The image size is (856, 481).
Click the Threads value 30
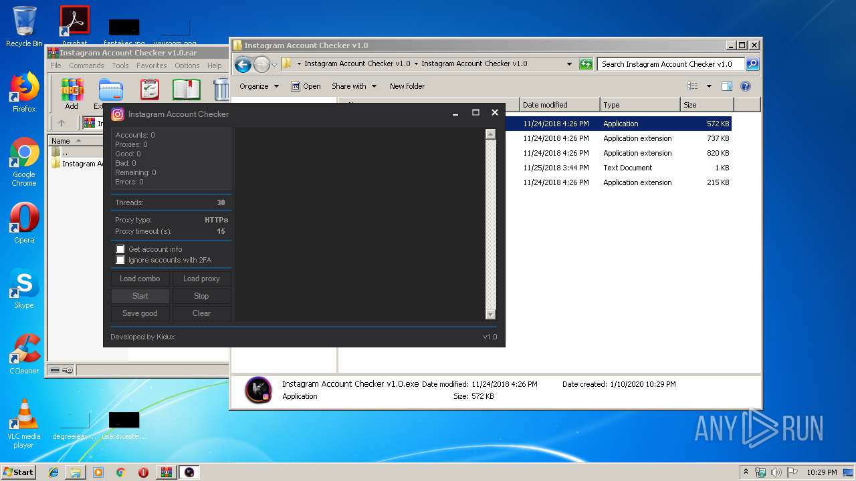[x=221, y=202]
